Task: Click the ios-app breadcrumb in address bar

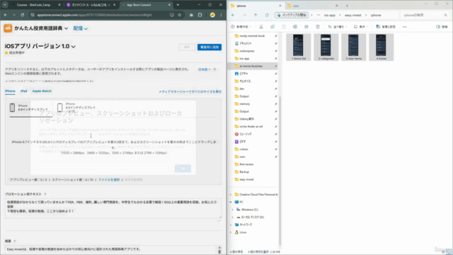Action: [330, 15]
